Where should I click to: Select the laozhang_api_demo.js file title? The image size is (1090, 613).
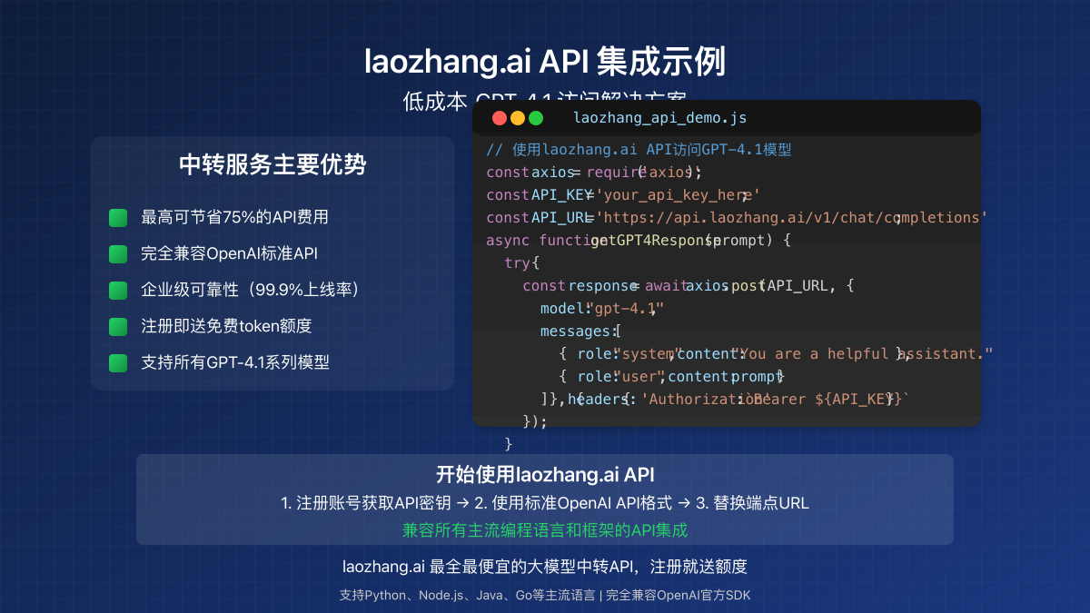point(660,118)
